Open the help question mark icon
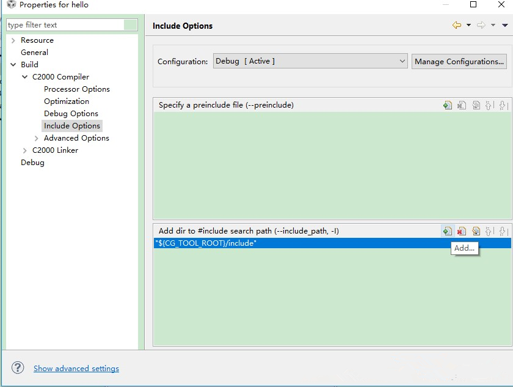 pos(18,367)
